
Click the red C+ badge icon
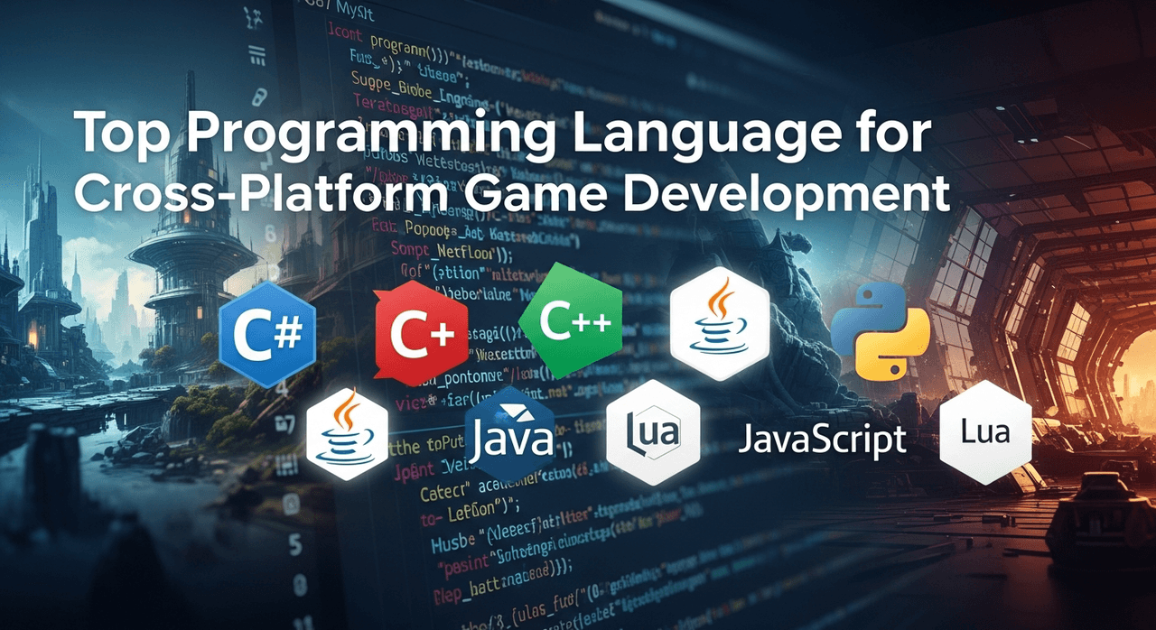pos(420,334)
